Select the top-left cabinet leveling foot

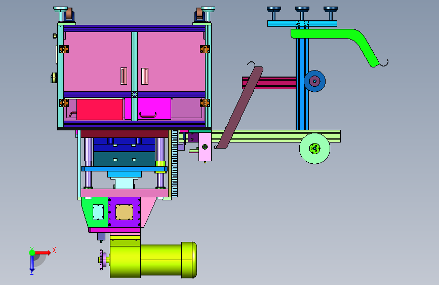[x=60, y=14]
